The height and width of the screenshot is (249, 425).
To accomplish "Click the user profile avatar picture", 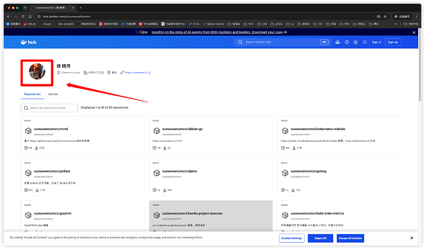I will [x=37, y=71].
